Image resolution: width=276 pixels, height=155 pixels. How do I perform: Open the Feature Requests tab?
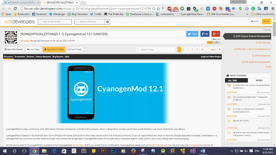pos(43,57)
